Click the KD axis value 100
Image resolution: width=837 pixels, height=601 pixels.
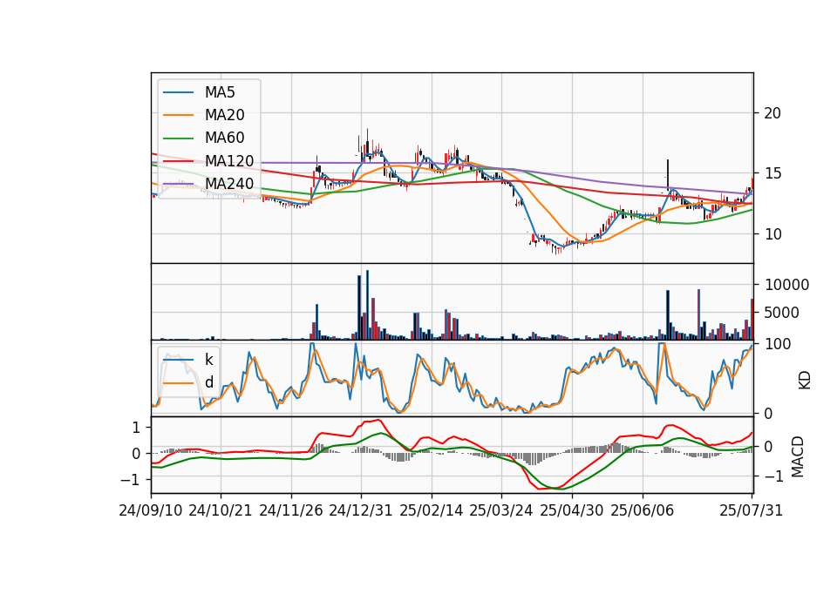[x=778, y=344]
